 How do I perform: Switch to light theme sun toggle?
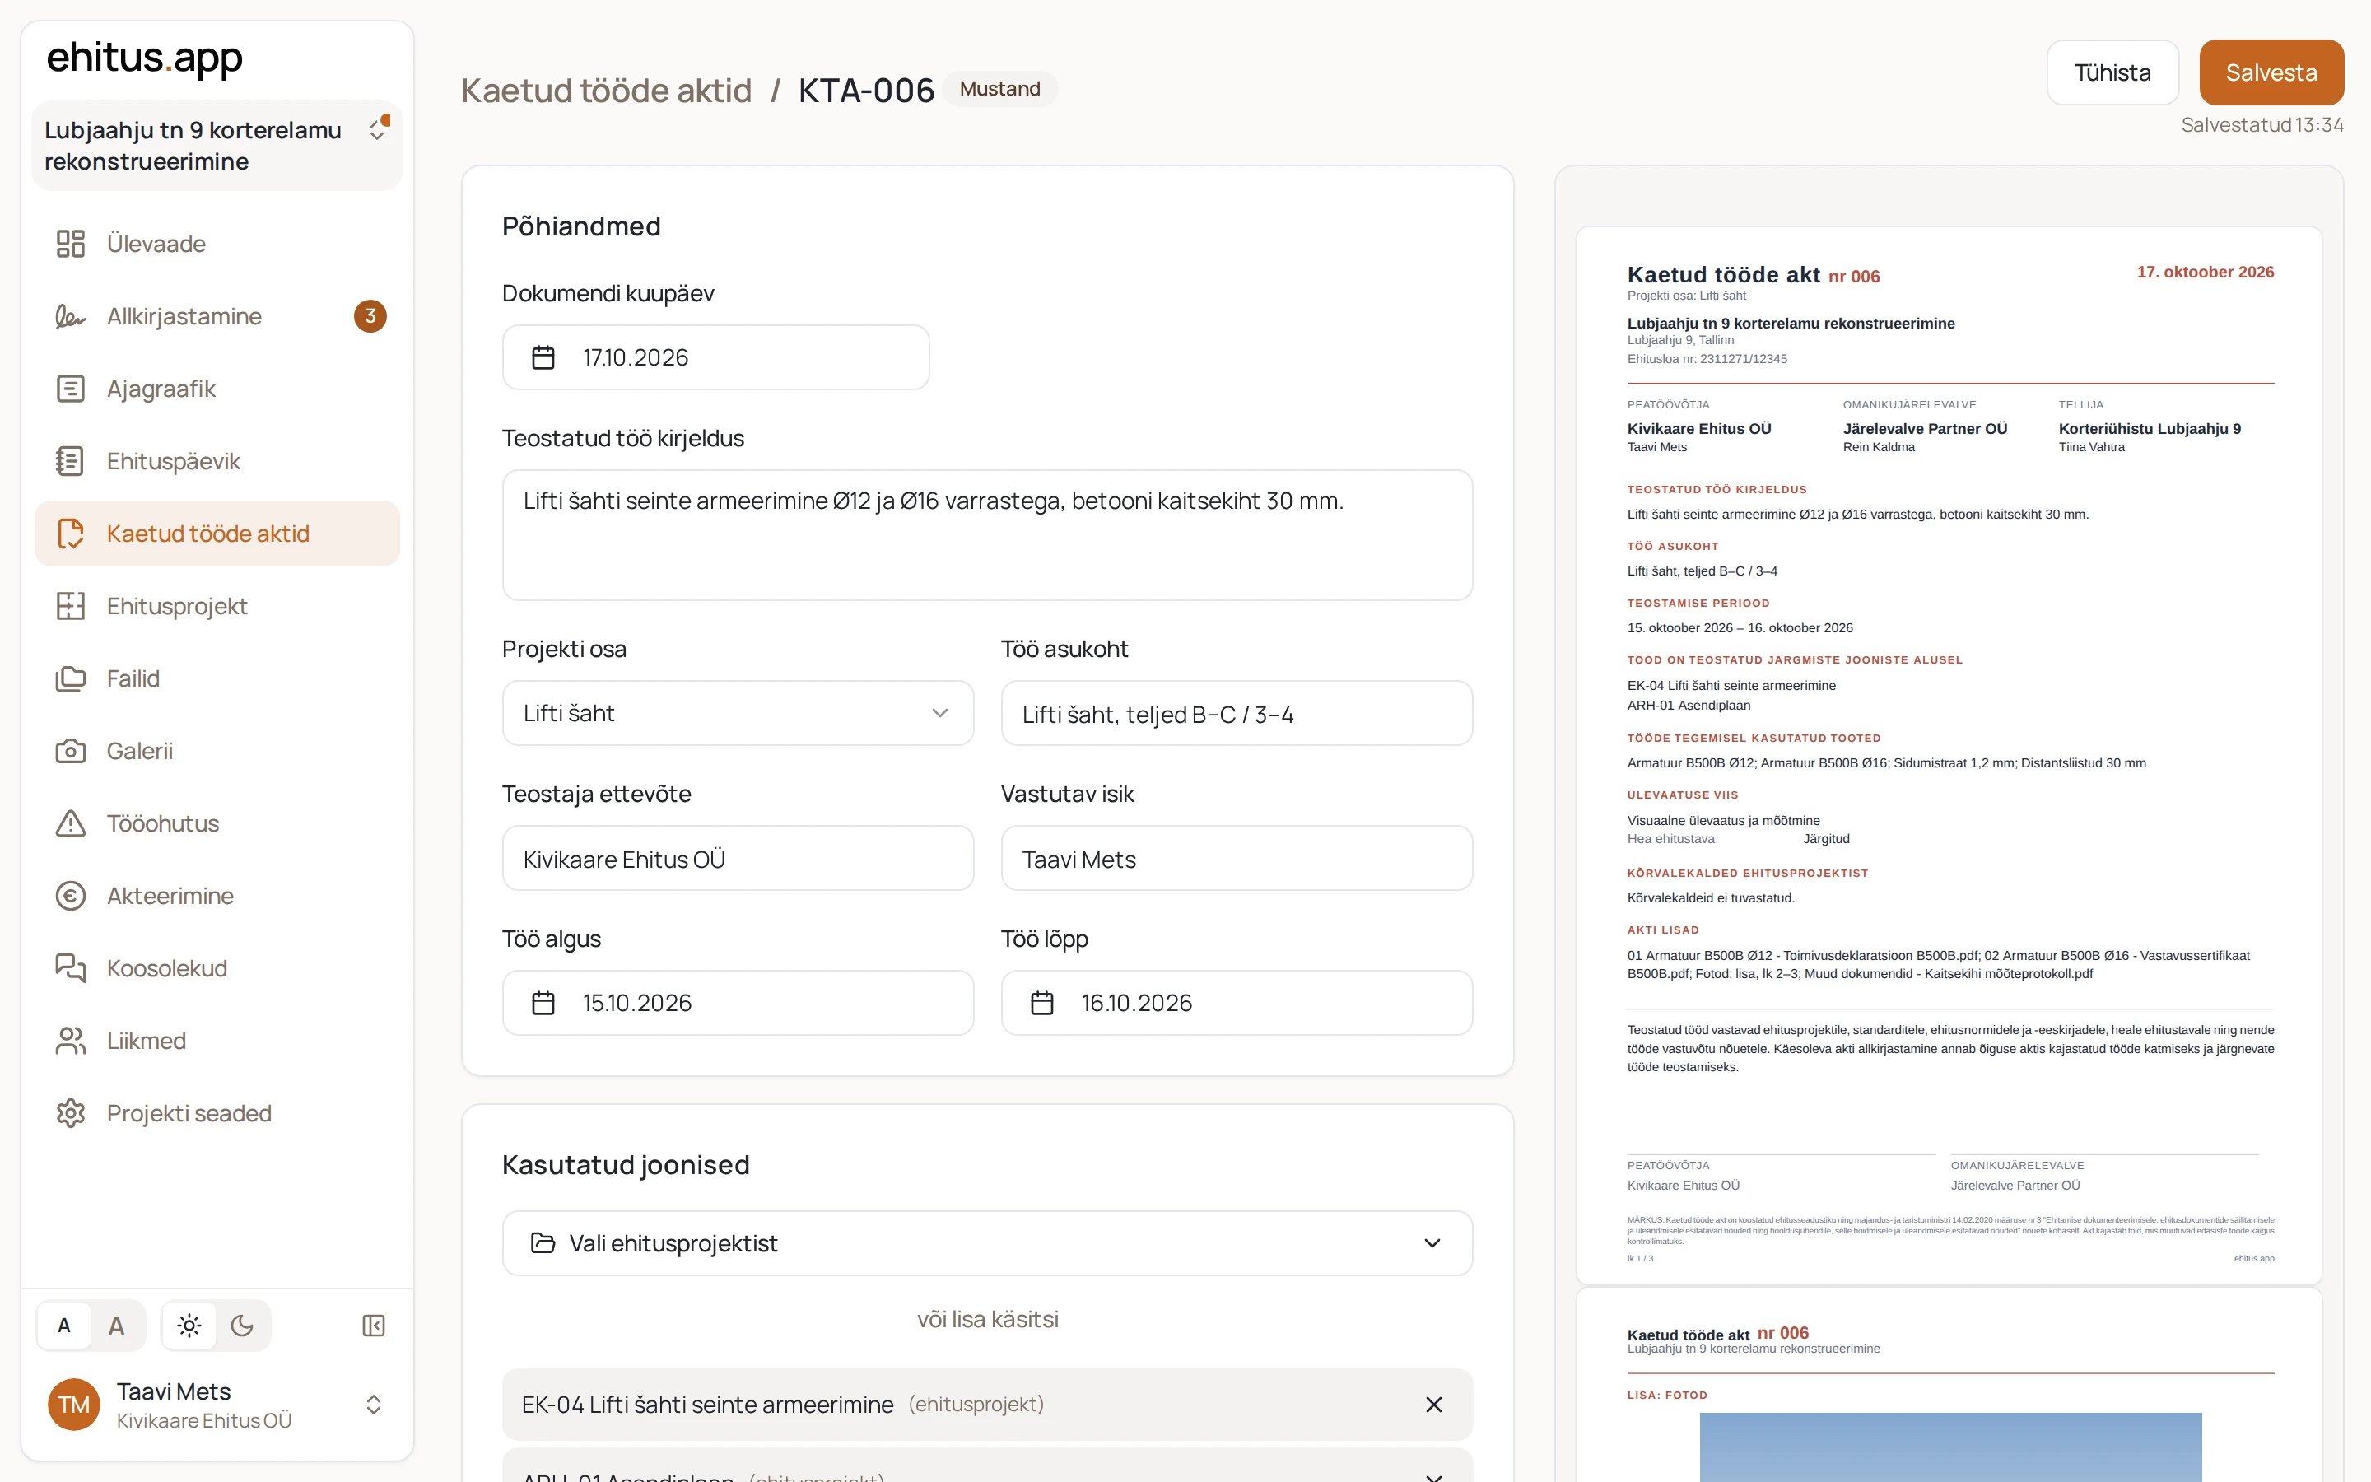(189, 1326)
